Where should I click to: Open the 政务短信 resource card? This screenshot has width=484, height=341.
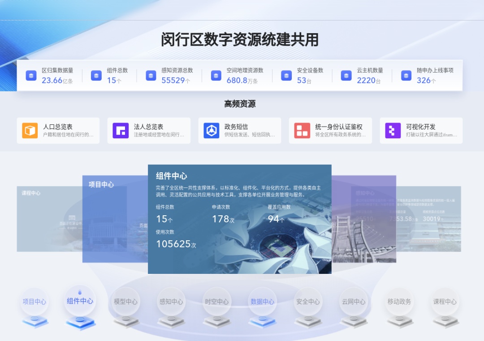tap(239, 130)
